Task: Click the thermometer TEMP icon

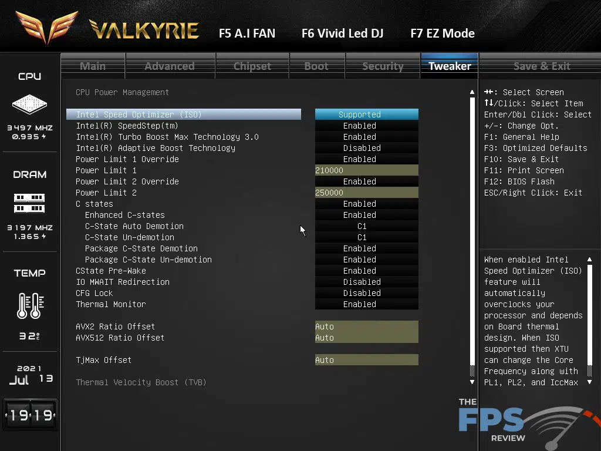Action: coord(31,305)
